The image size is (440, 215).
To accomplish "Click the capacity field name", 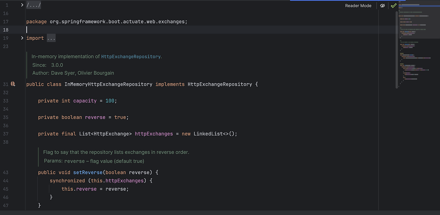I will (x=85, y=101).
